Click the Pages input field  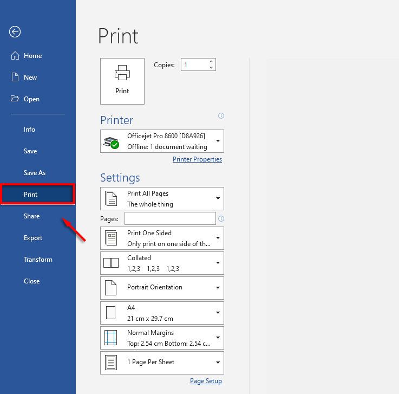click(170, 218)
